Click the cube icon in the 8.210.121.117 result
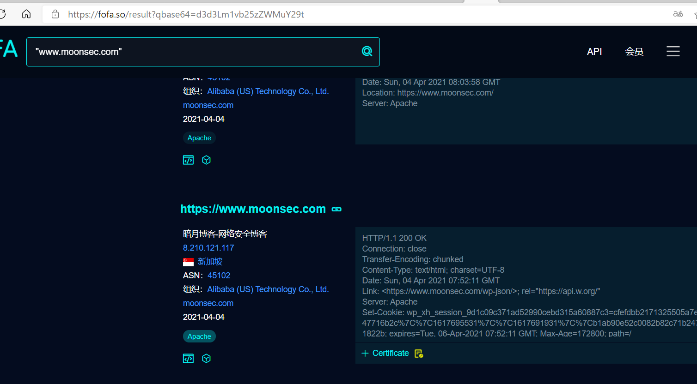697x384 pixels. click(x=207, y=359)
